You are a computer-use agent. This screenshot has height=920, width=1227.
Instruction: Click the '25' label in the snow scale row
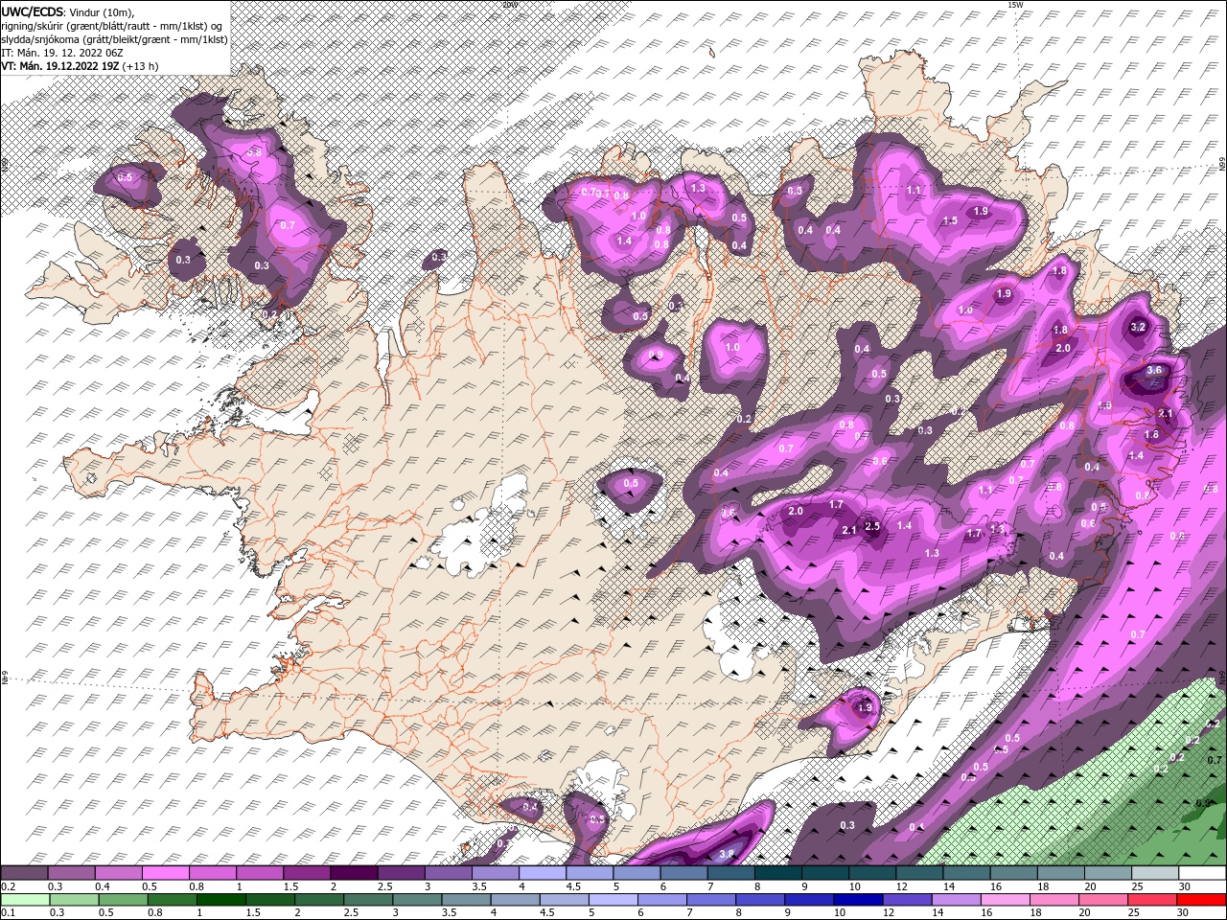click(1138, 886)
